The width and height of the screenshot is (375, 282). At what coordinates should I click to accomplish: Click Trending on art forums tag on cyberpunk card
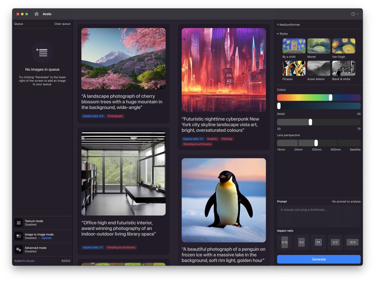point(197,144)
